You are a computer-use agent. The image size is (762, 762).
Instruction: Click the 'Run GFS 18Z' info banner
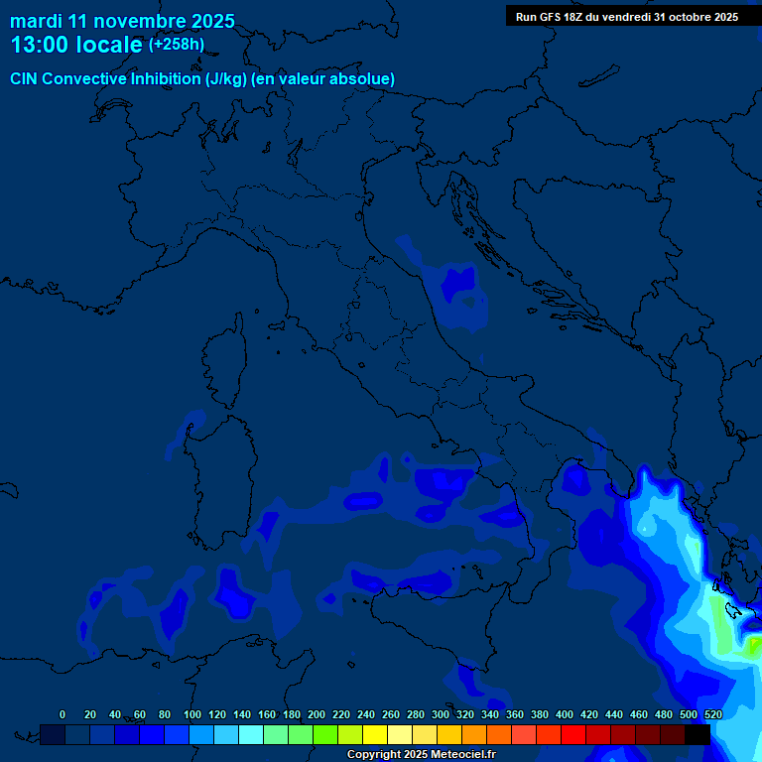[x=626, y=17]
